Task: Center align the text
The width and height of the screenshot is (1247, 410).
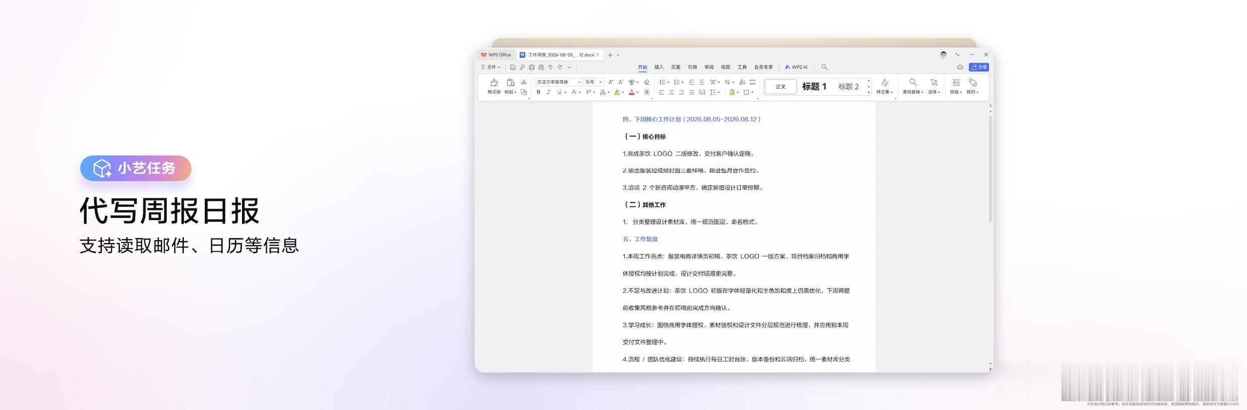Action: (x=671, y=92)
